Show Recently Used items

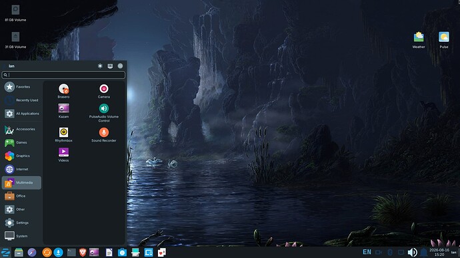(21, 100)
